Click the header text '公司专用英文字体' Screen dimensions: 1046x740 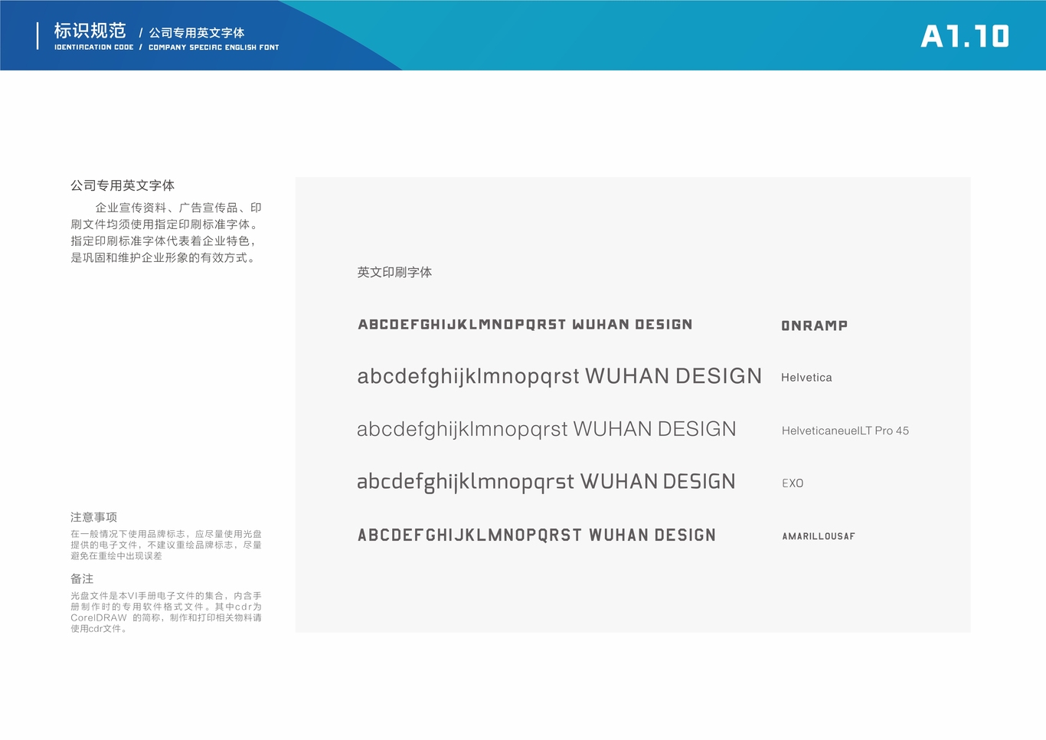click(x=196, y=33)
